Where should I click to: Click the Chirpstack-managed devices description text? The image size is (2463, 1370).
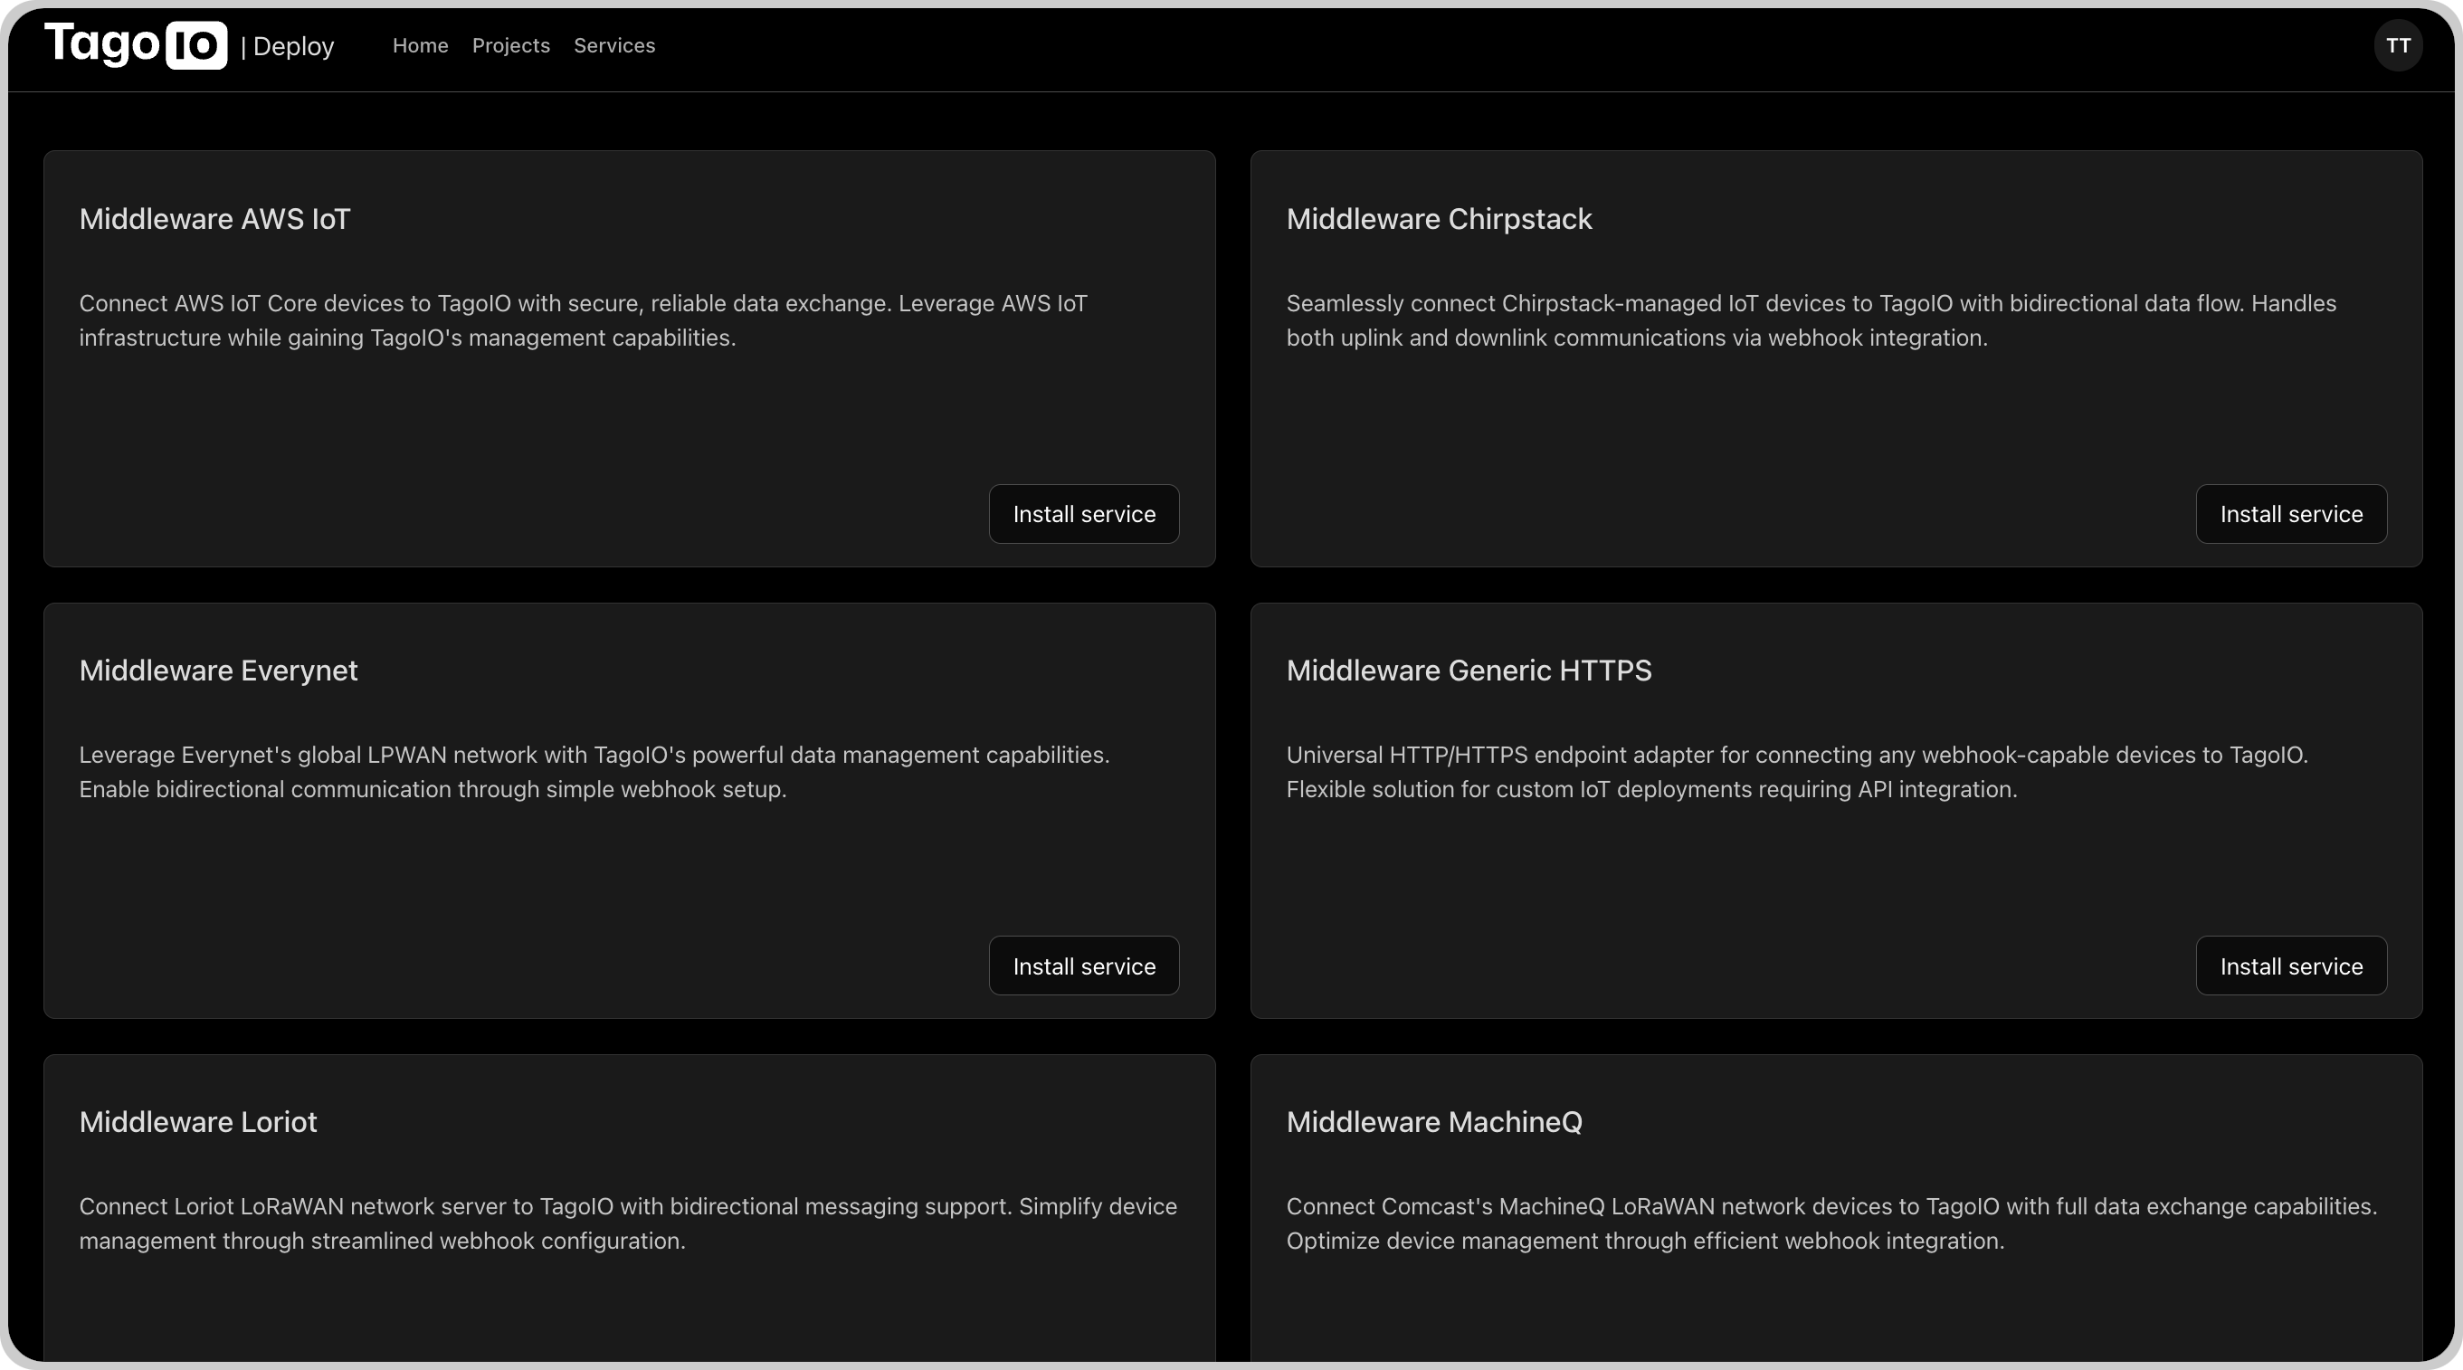pos(1810,320)
